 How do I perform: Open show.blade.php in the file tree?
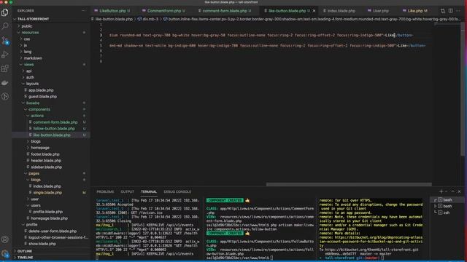[x=42, y=244]
